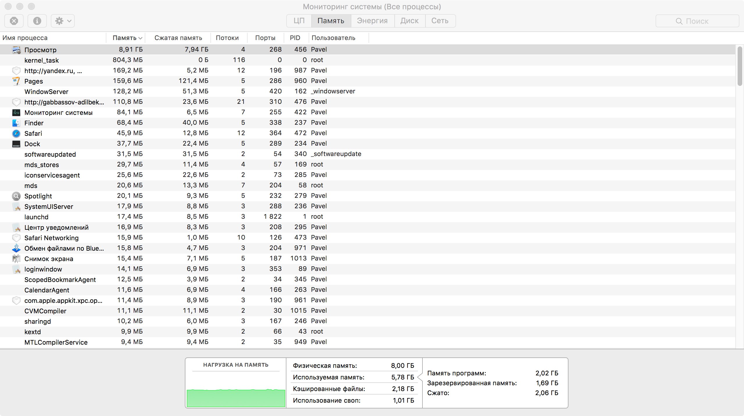This screenshot has height=416, width=744.
Task: Click the Spotlight magnifier icon in the list
Action: point(16,196)
